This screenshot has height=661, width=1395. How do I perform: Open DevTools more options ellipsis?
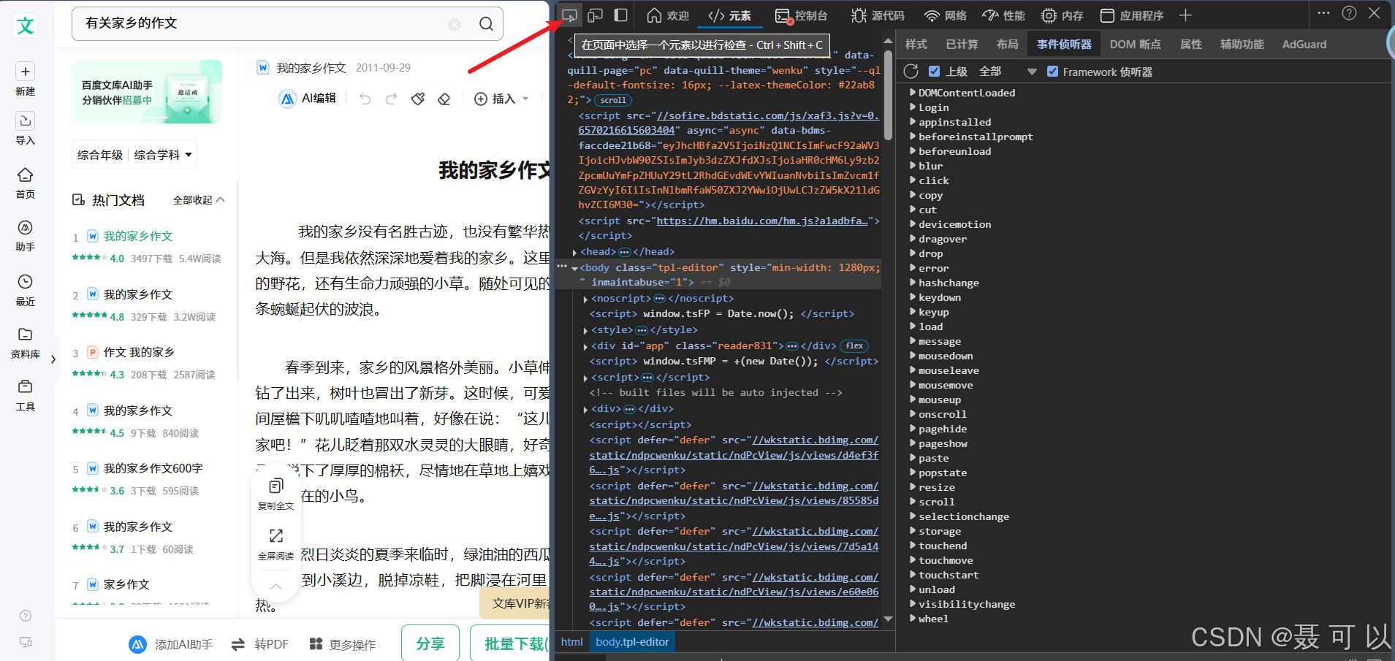[x=1323, y=13]
